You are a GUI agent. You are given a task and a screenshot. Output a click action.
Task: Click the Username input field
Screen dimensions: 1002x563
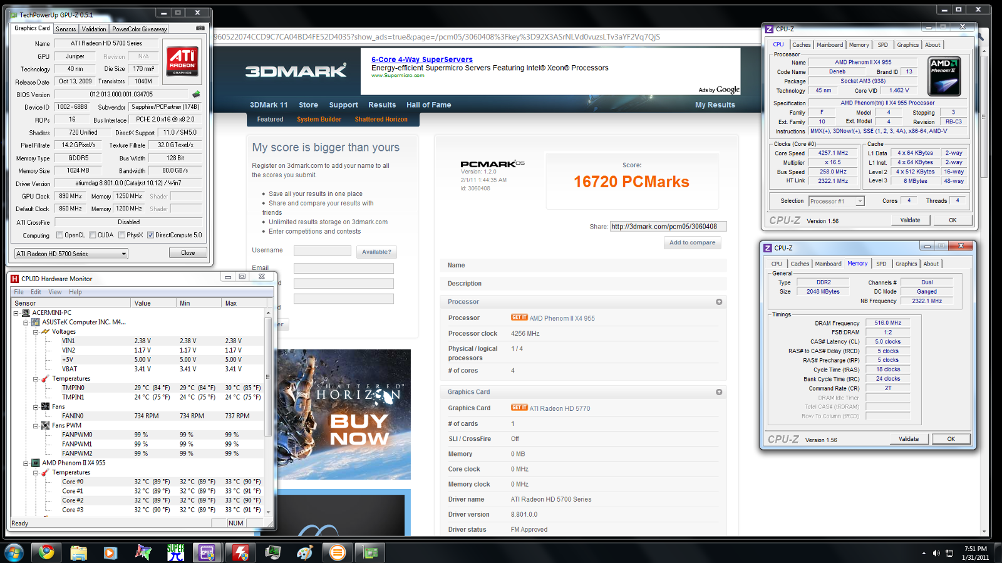[x=323, y=251]
